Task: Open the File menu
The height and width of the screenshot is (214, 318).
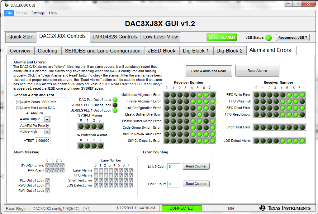Action: [x=9, y=13]
